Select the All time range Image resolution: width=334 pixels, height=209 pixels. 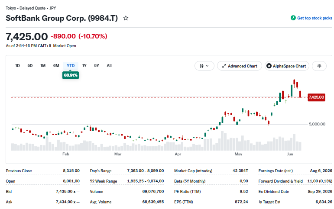[109, 65]
